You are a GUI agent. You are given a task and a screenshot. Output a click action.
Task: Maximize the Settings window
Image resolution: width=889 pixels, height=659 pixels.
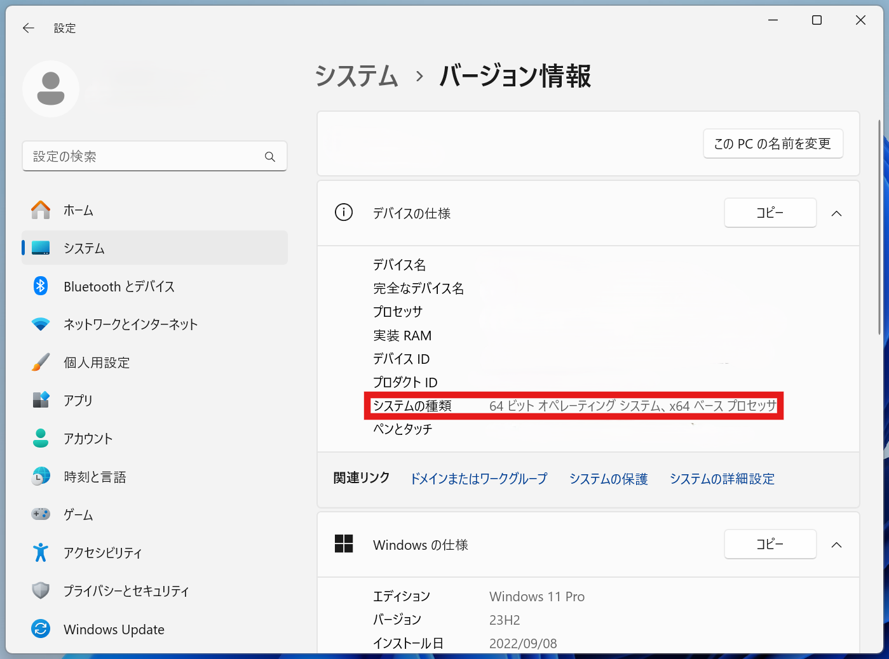pyautogui.click(x=817, y=20)
